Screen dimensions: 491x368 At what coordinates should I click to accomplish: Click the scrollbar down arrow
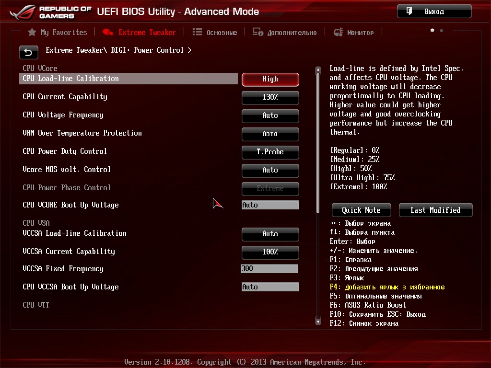click(318, 322)
